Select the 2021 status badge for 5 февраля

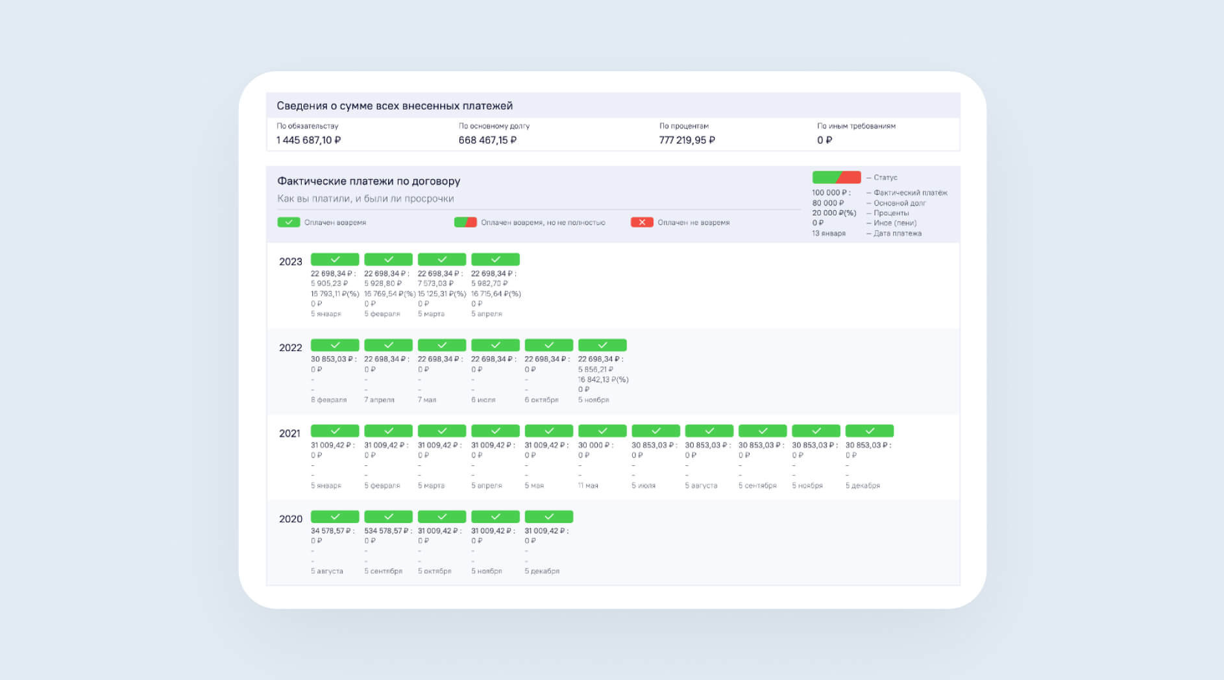pos(388,431)
